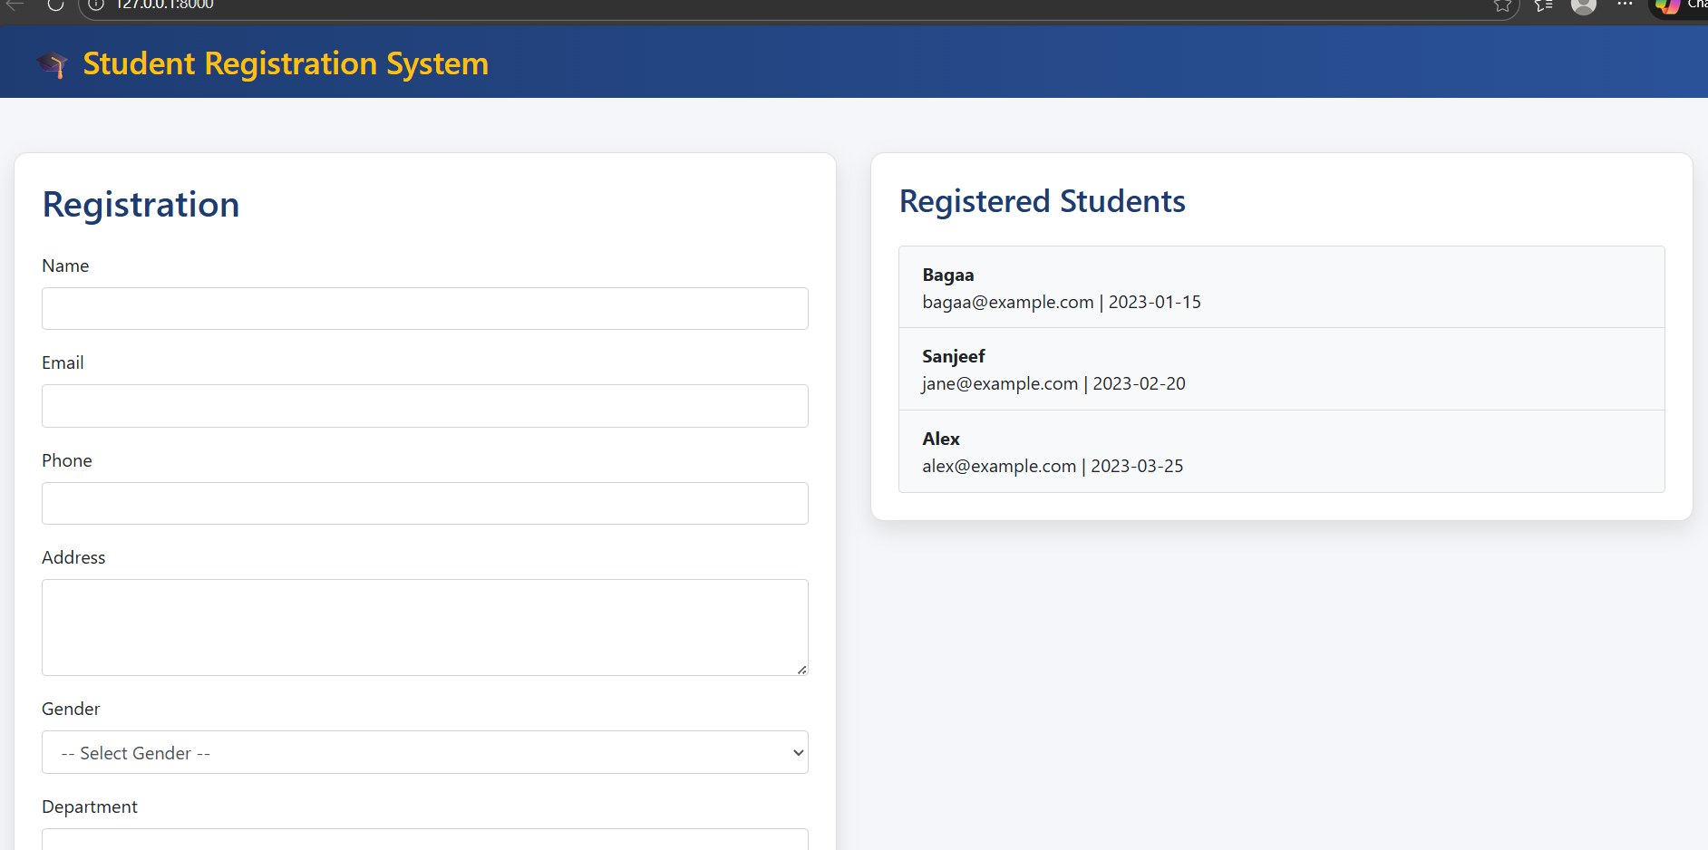Click the Student Registration System title

(x=286, y=63)
